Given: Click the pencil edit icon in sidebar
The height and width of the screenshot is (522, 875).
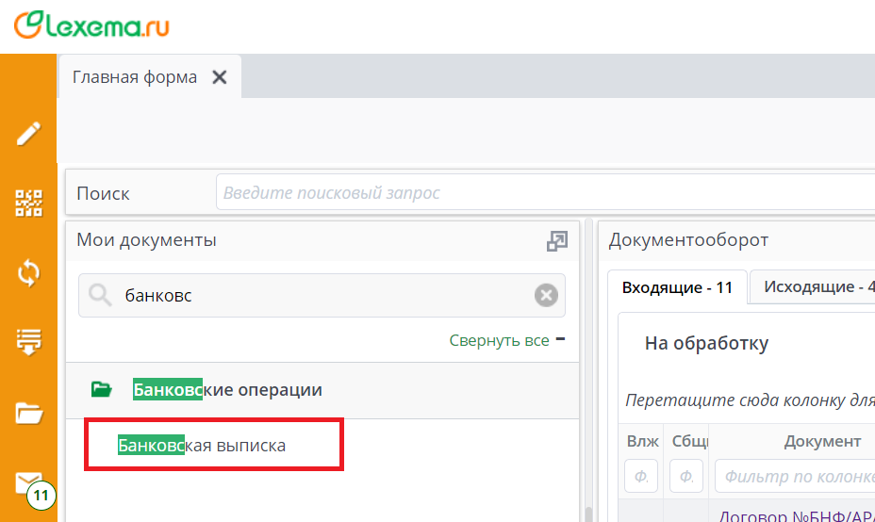Looking at the screenshot, I should (29, 134).
